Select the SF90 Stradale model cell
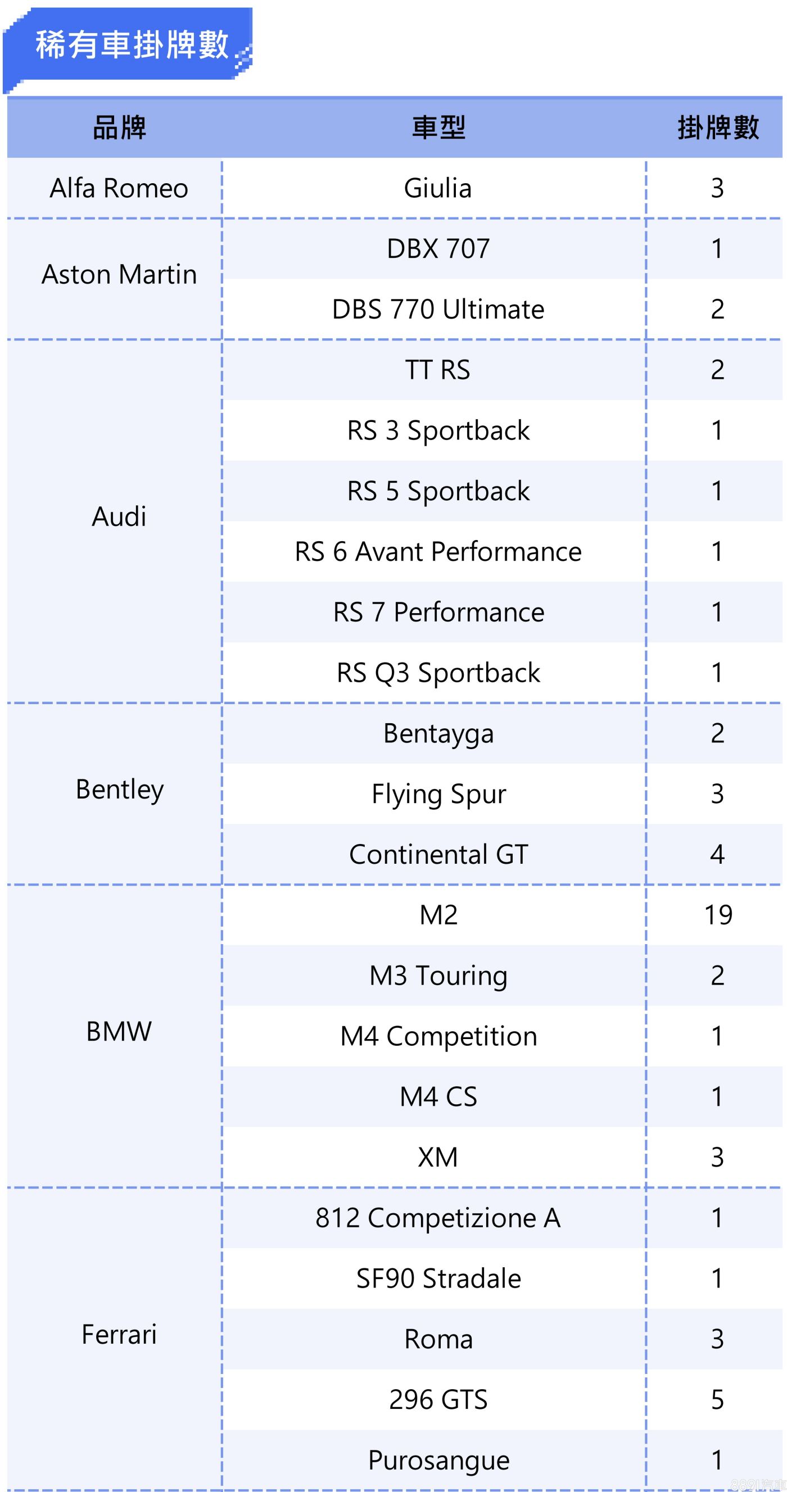 (x=438, y=1278)
